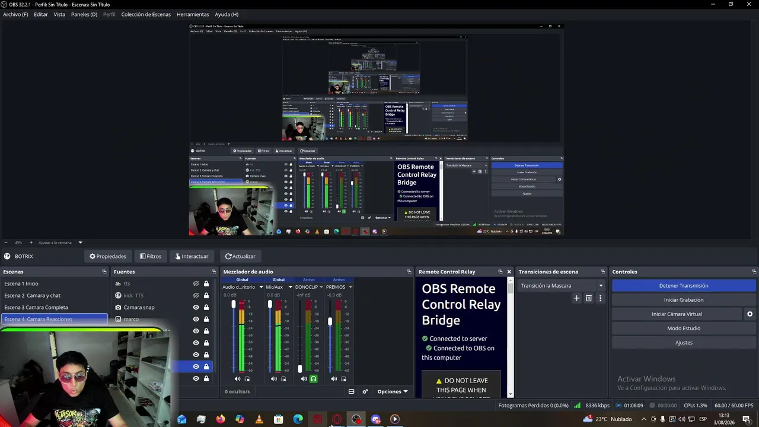Viewport: 759px width, 427px height.
Task: Show the hidden tts source
Action: 196,284
